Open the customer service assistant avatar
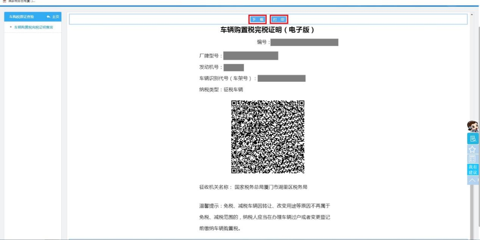This screenshot has height=240, width=480. [x=472, y=126]
